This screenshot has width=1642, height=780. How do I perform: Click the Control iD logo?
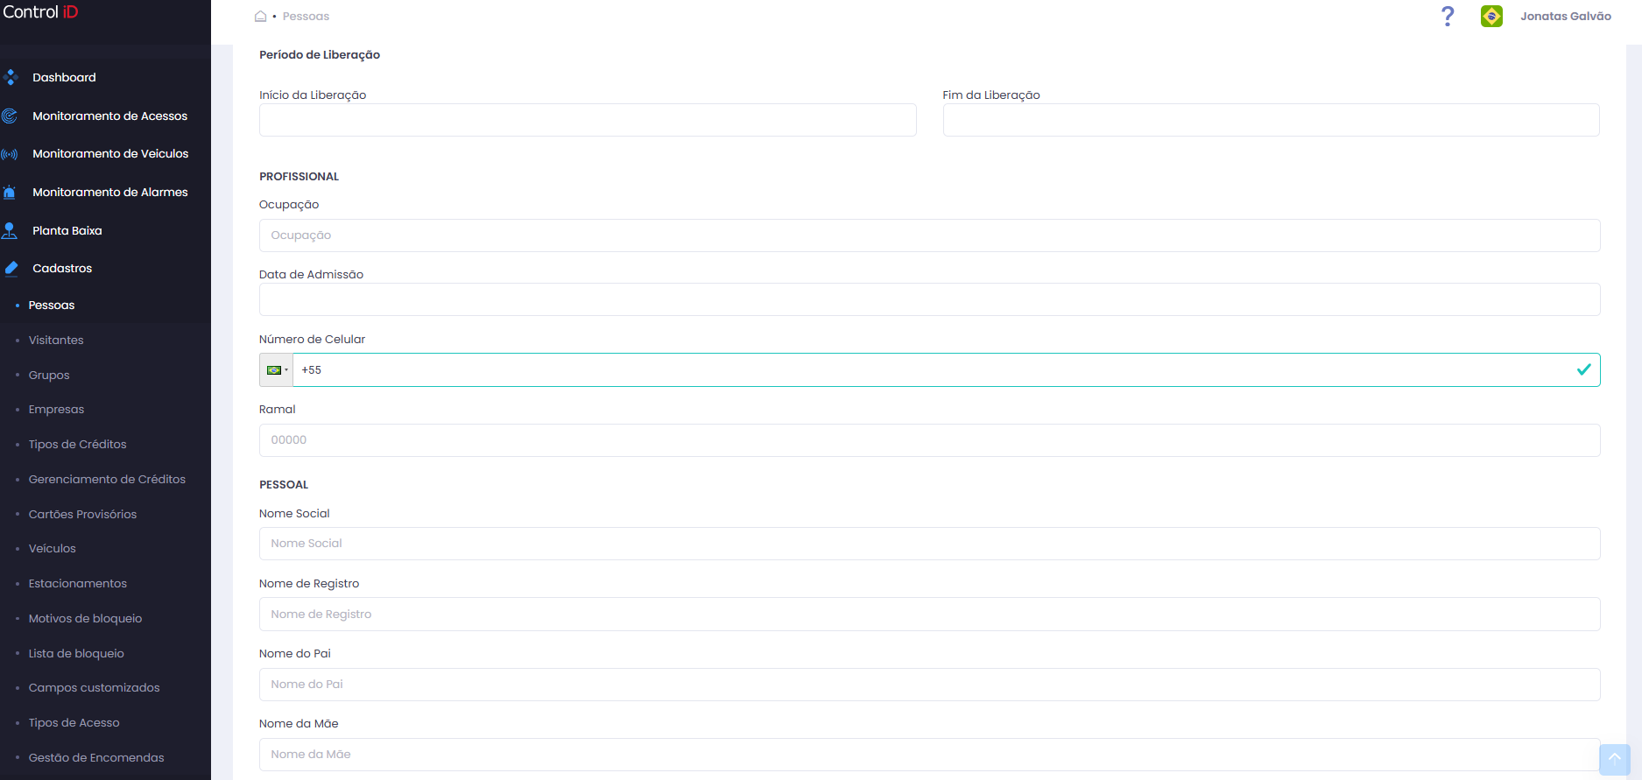pyautogui.click(x=40, y=12)
